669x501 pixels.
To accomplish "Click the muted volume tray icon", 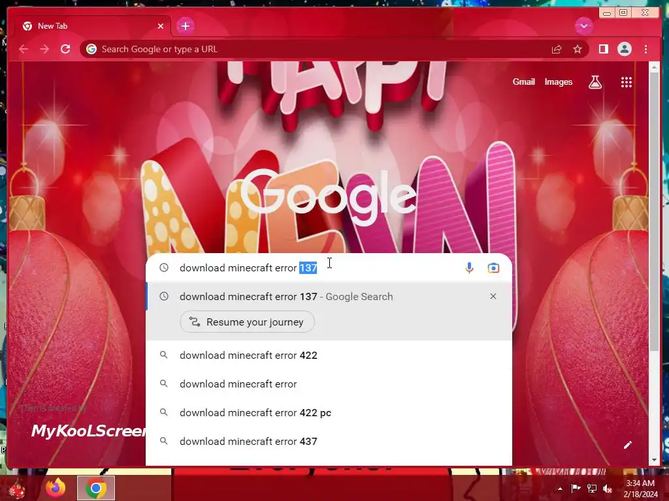I will click(x=608, y=489).
